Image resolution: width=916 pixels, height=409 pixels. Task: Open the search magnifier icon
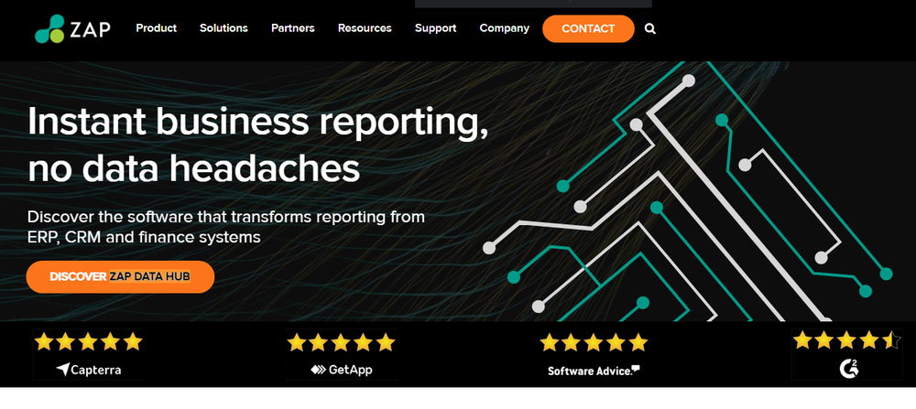[650, 28]
